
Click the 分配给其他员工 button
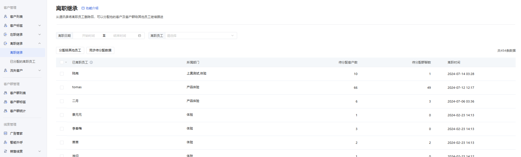(70, 50)
